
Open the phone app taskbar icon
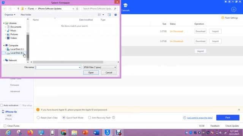tap(52, 133)
